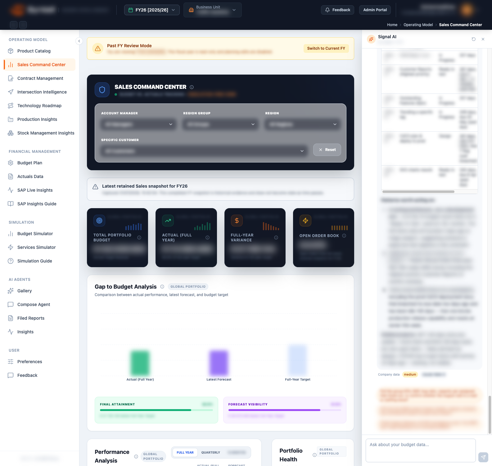The width and height of the screenshot is (492, 466).
Task: Click info icon next to Sales Command Center title
Action: point(192,87)
